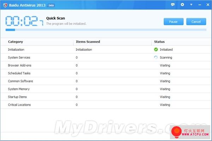Click the scan progress bar

(106, 30)
